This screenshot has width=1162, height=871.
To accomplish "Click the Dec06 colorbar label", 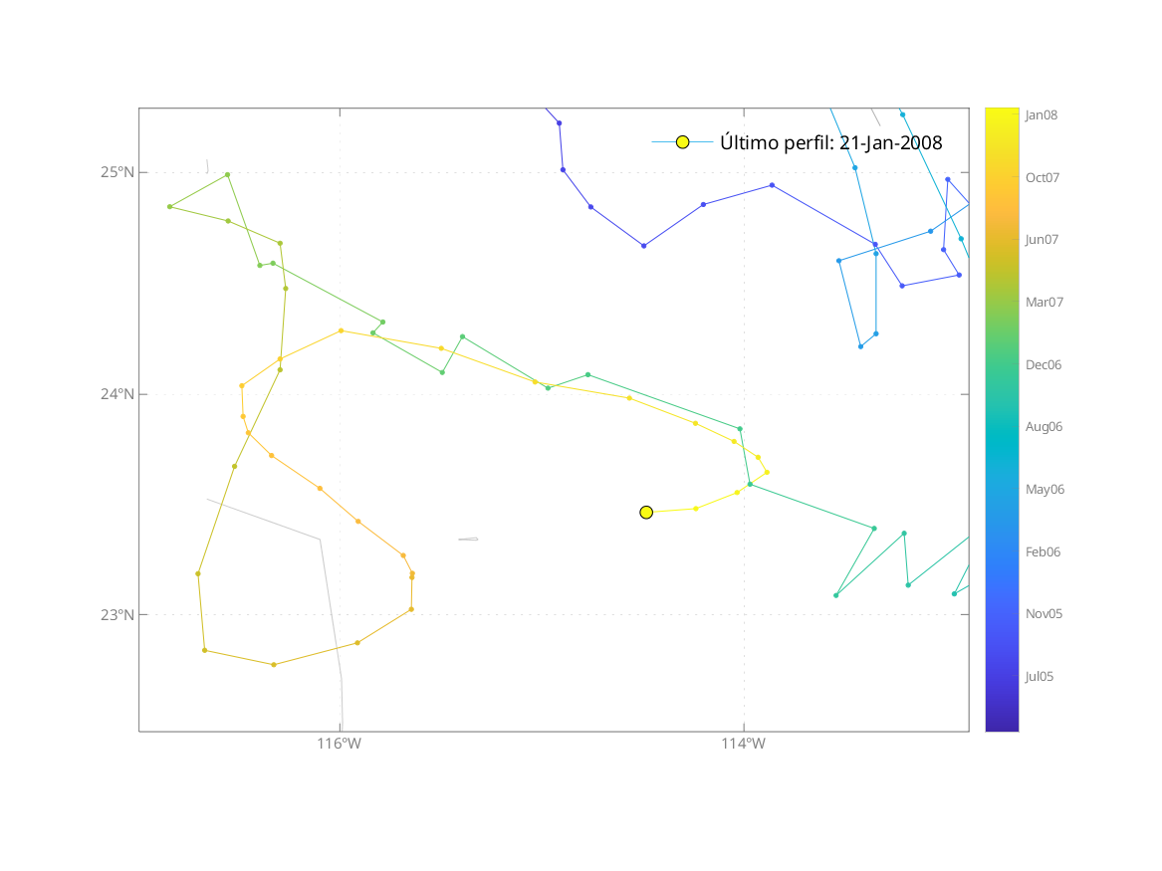I will tap(1044, 365).
